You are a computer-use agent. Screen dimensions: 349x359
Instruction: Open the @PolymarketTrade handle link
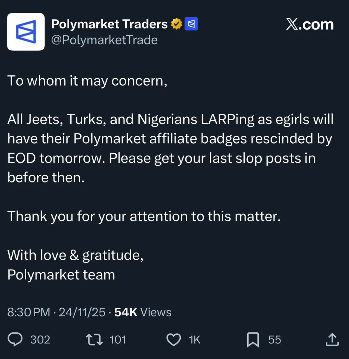104,40
